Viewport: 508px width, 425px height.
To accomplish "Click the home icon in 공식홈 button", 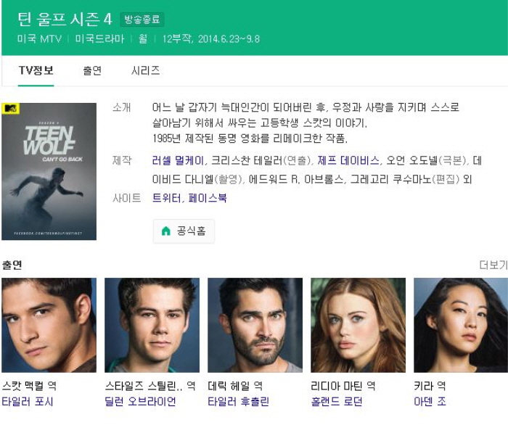I will [165, 231].
